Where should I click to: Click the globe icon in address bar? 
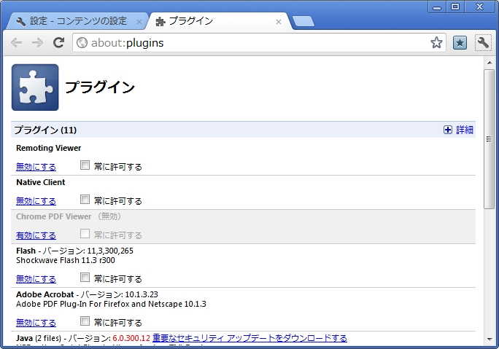point(82,42)
